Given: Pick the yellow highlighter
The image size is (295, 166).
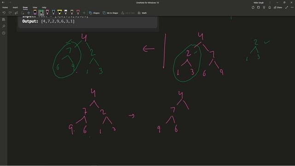Looking at the screenshot, I should coord(59,12).
